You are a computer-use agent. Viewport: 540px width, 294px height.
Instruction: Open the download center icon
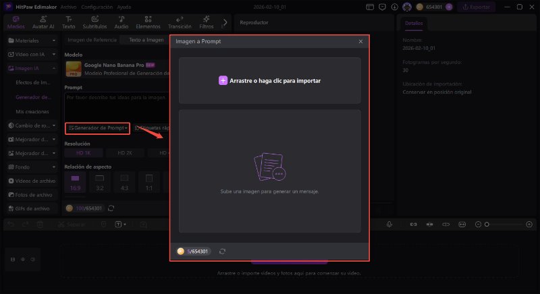point(394,7)
